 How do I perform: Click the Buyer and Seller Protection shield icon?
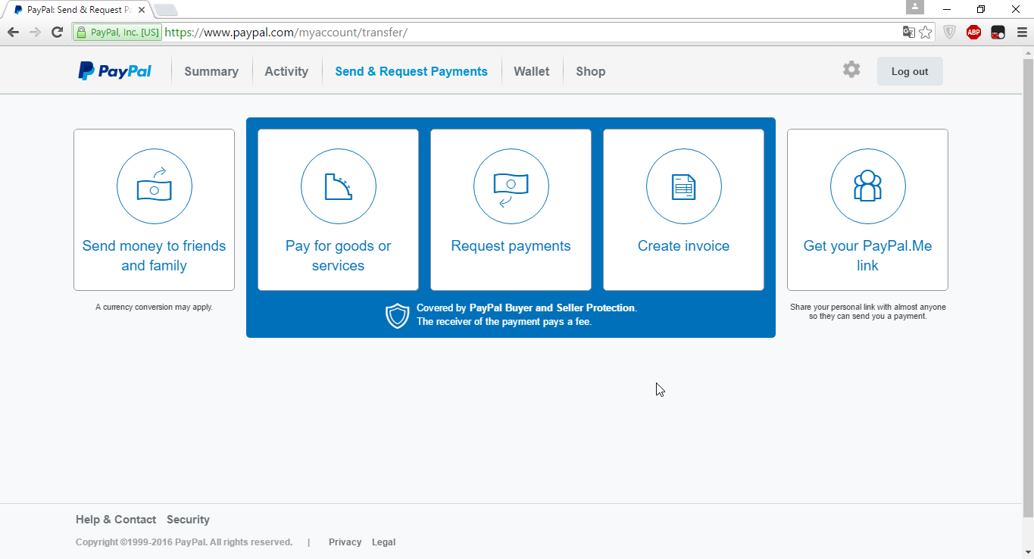[397, 314]
